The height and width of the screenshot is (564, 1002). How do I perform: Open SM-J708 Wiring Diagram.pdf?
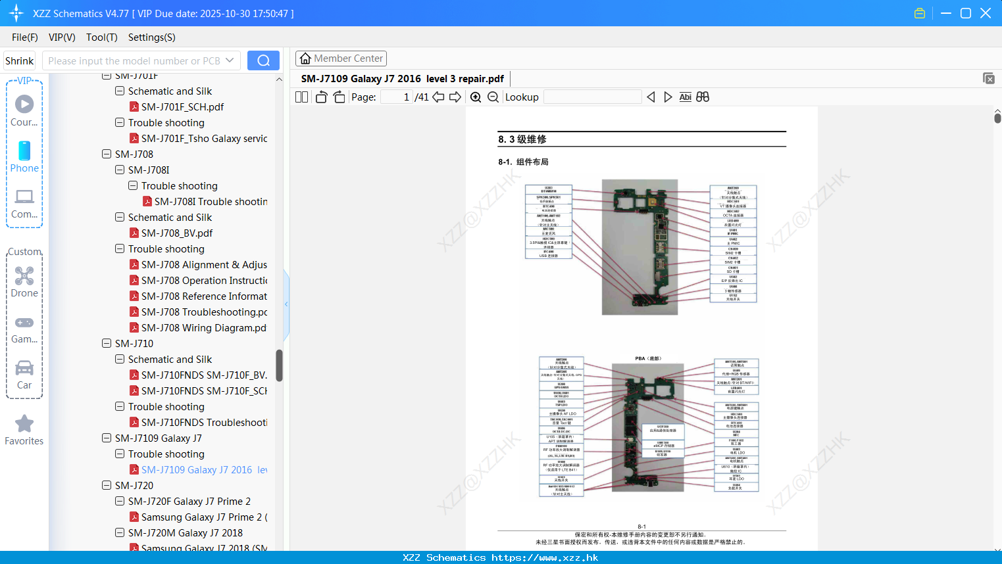tap(204, 327)
